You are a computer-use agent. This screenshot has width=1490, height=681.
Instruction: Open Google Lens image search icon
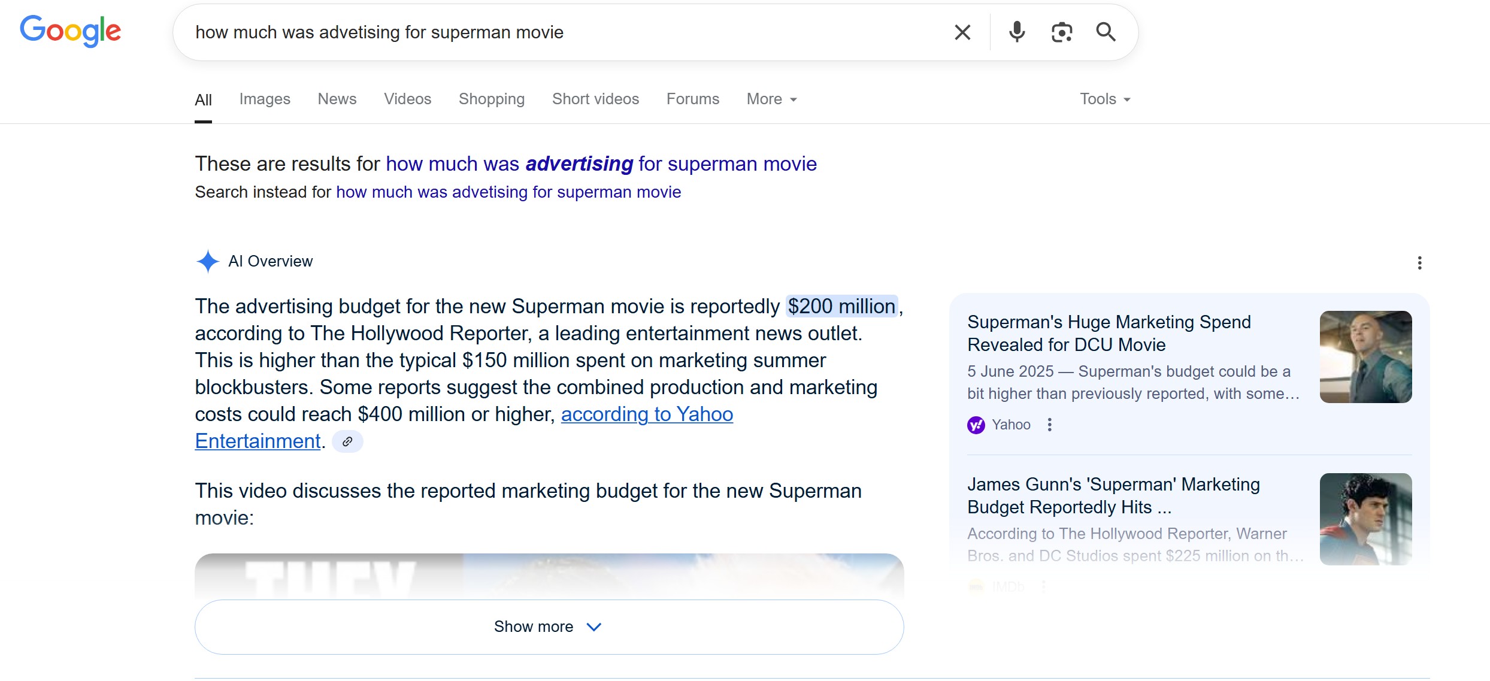click(x=1062, y=32)
